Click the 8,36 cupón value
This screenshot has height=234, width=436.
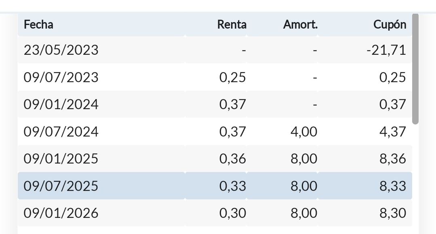coord(392,159)
